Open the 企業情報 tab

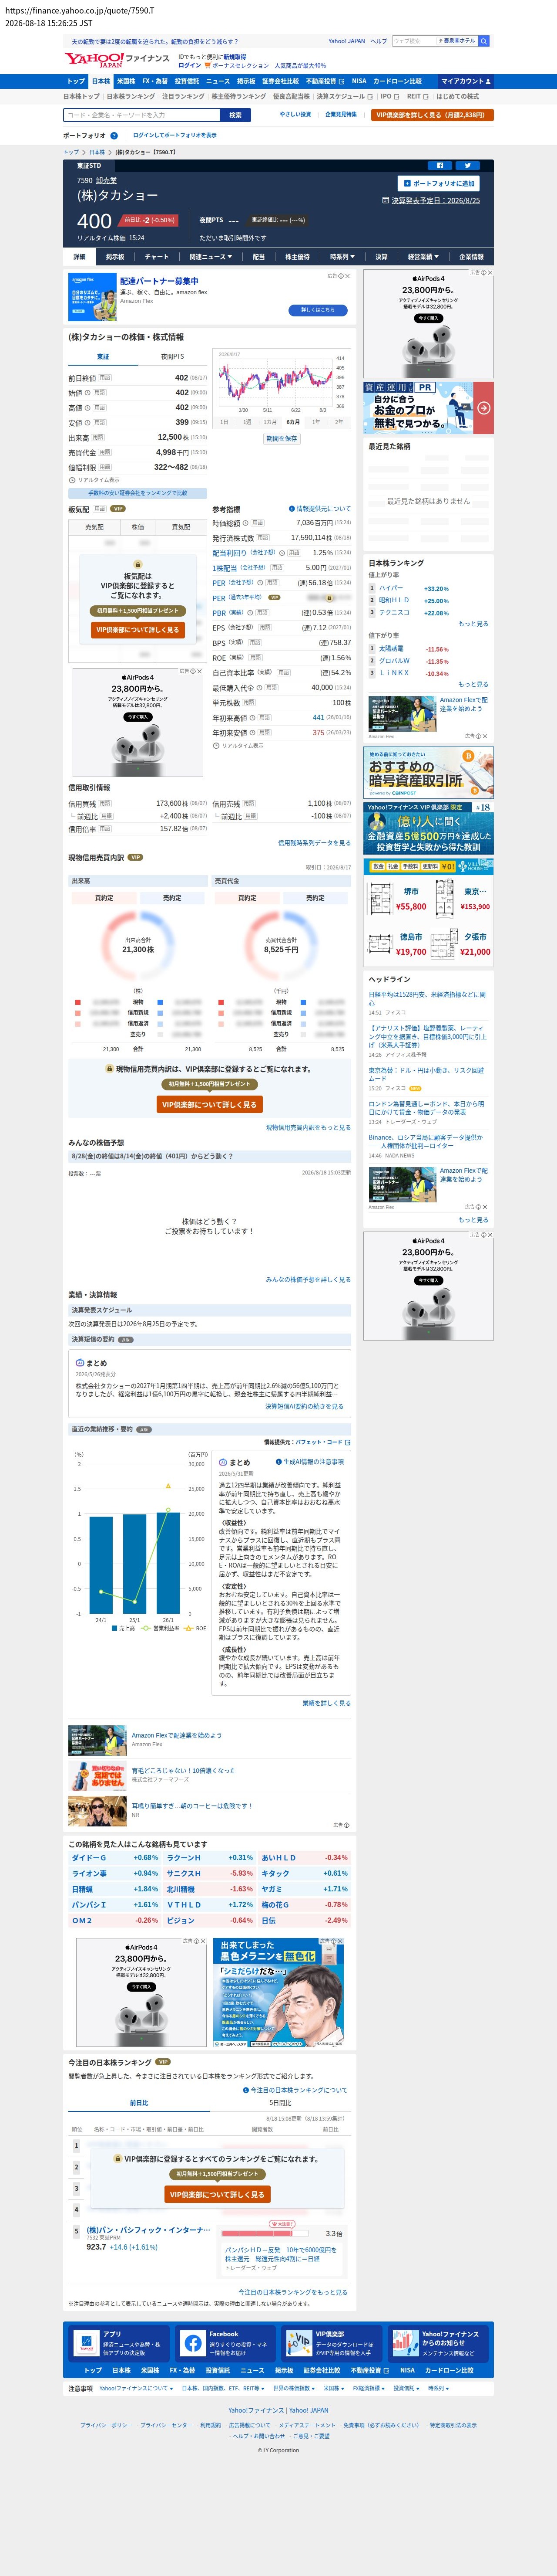pos(471,257)
